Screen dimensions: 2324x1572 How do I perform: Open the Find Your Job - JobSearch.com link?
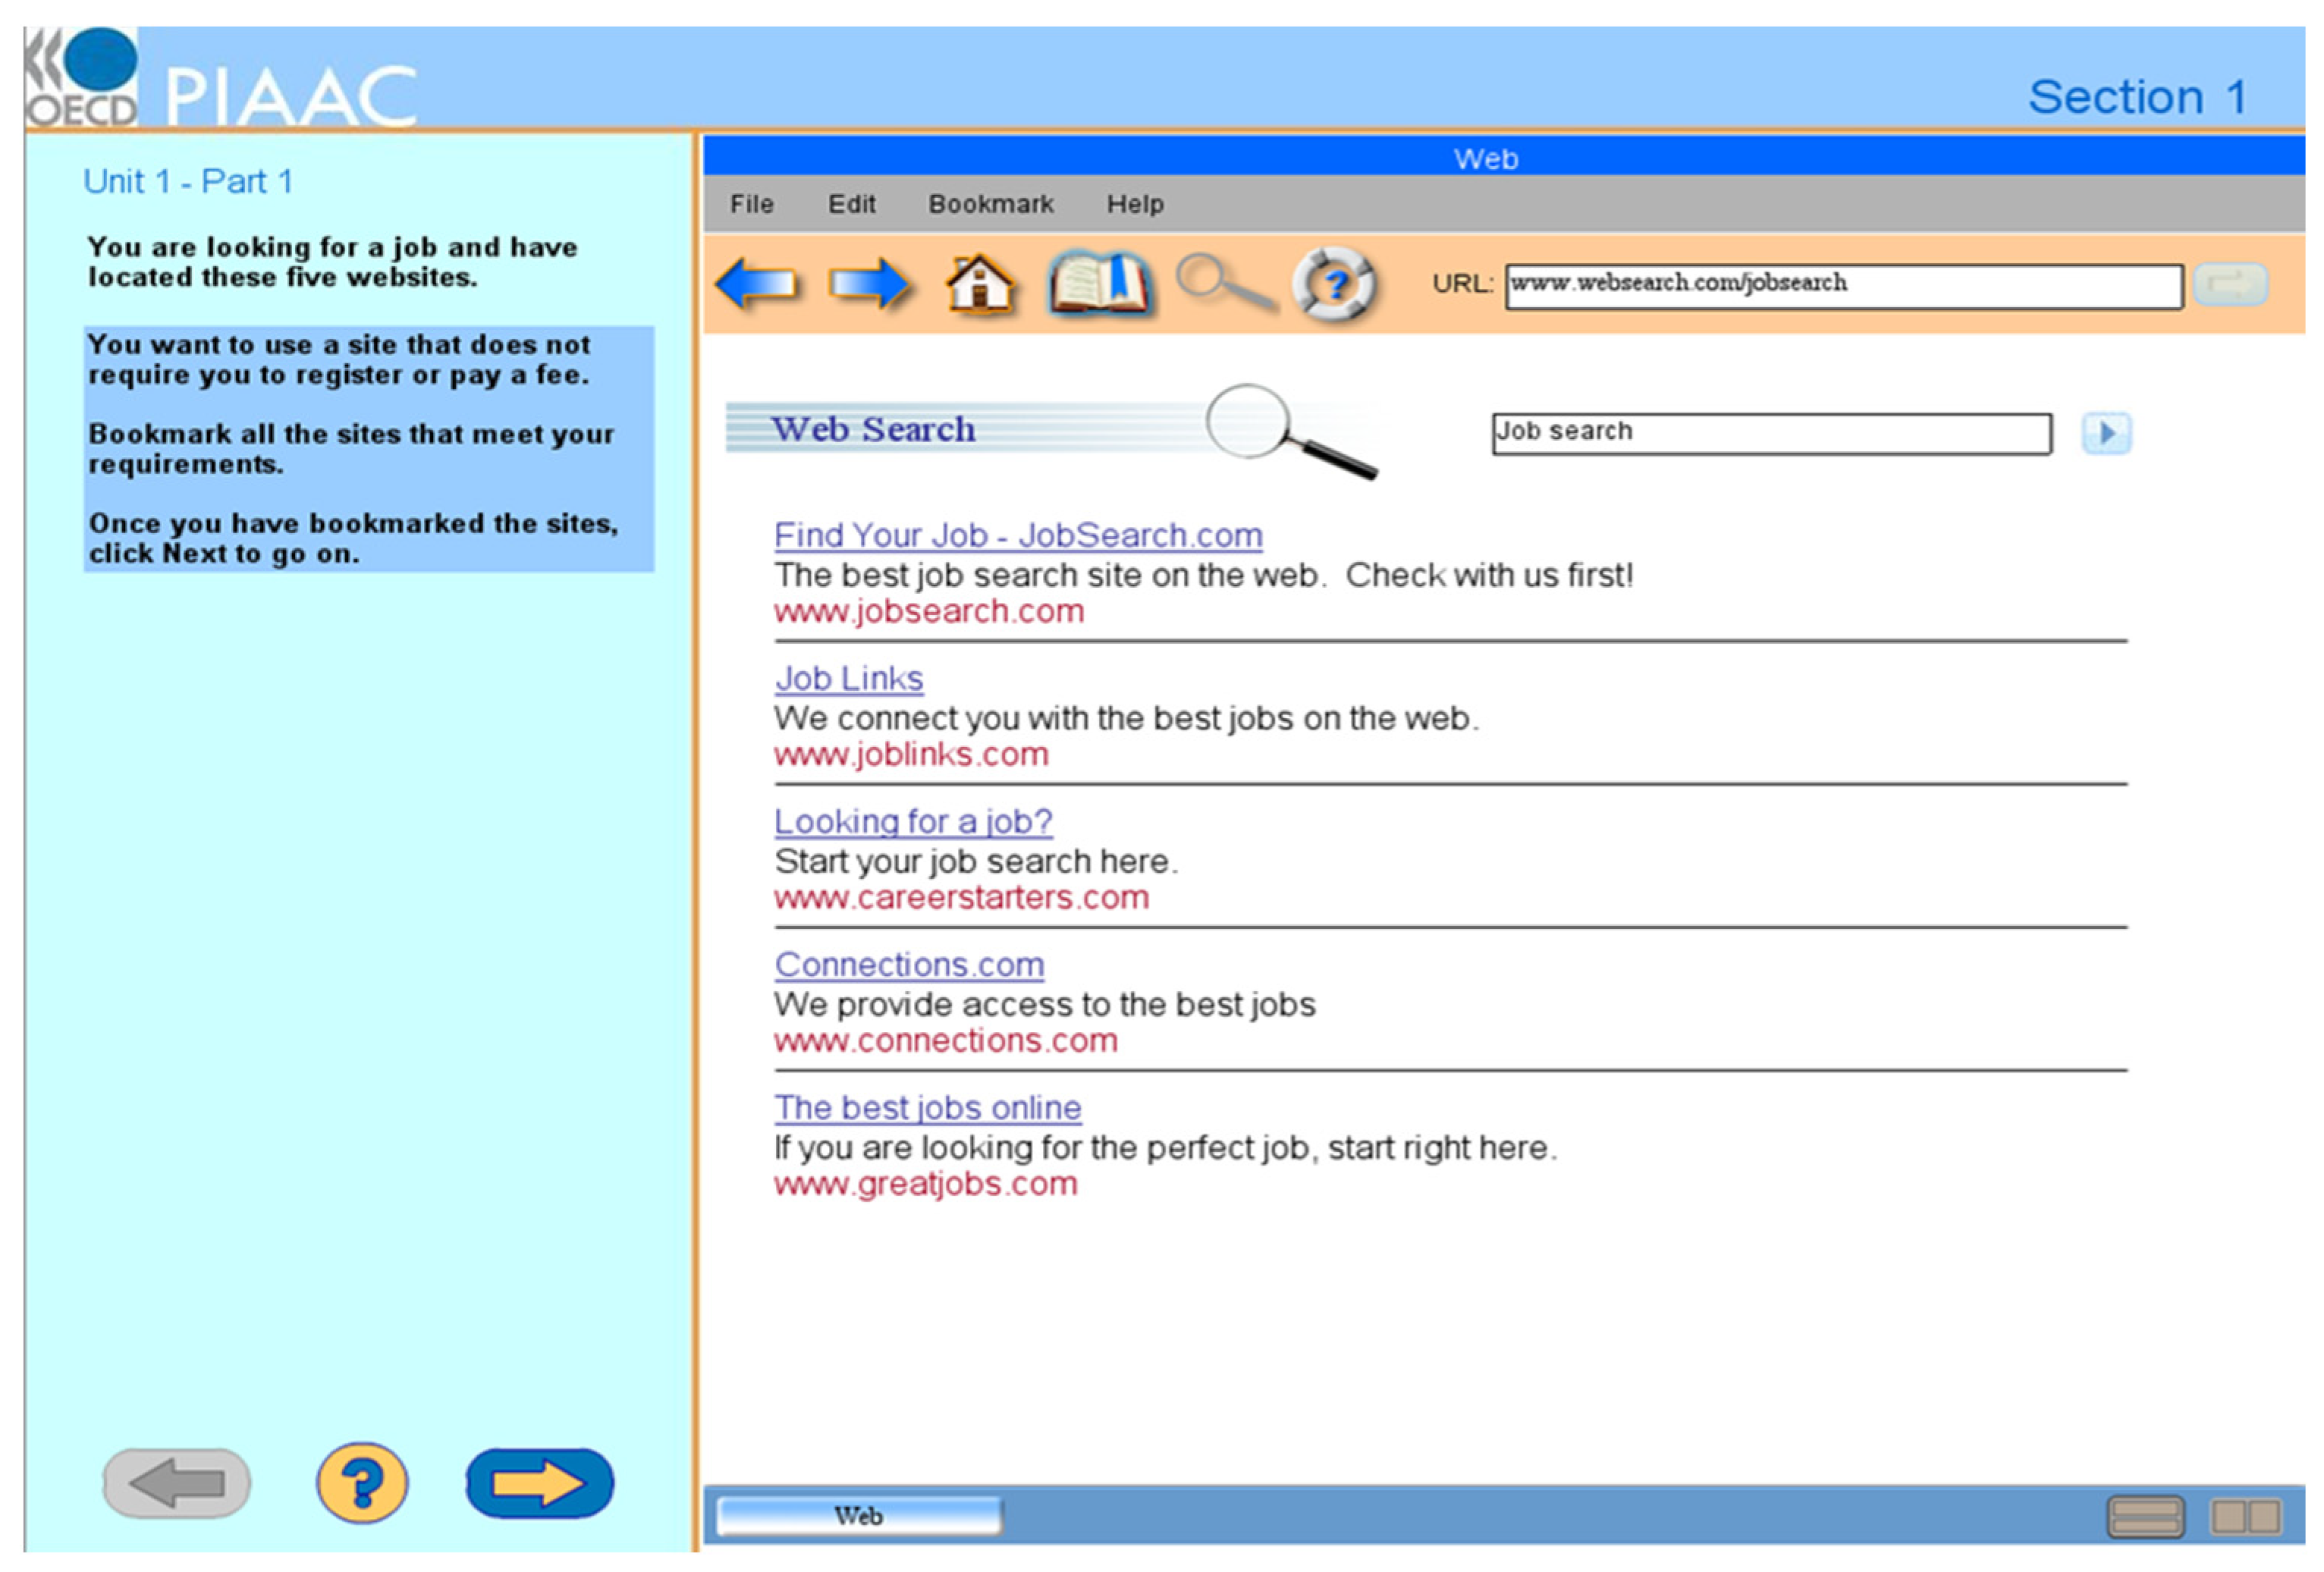point(1017,535)
